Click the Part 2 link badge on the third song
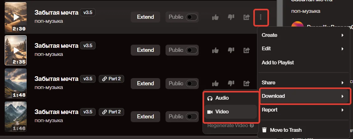 pyautogui.click(x=111, y=79)
